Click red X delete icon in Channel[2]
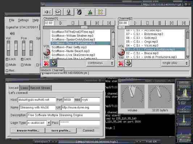Viewport: 193px width, 144px height. [x=121, y=63]
